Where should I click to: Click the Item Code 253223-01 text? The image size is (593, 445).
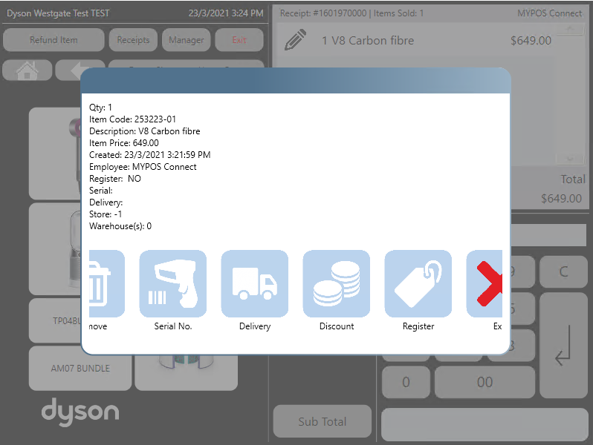[x=133, y=119]
